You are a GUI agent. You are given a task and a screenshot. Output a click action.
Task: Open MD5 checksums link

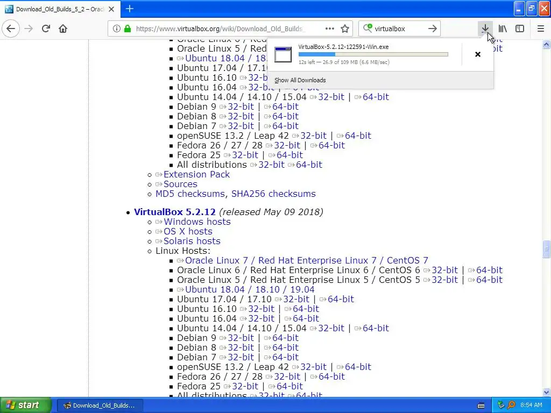190,194
